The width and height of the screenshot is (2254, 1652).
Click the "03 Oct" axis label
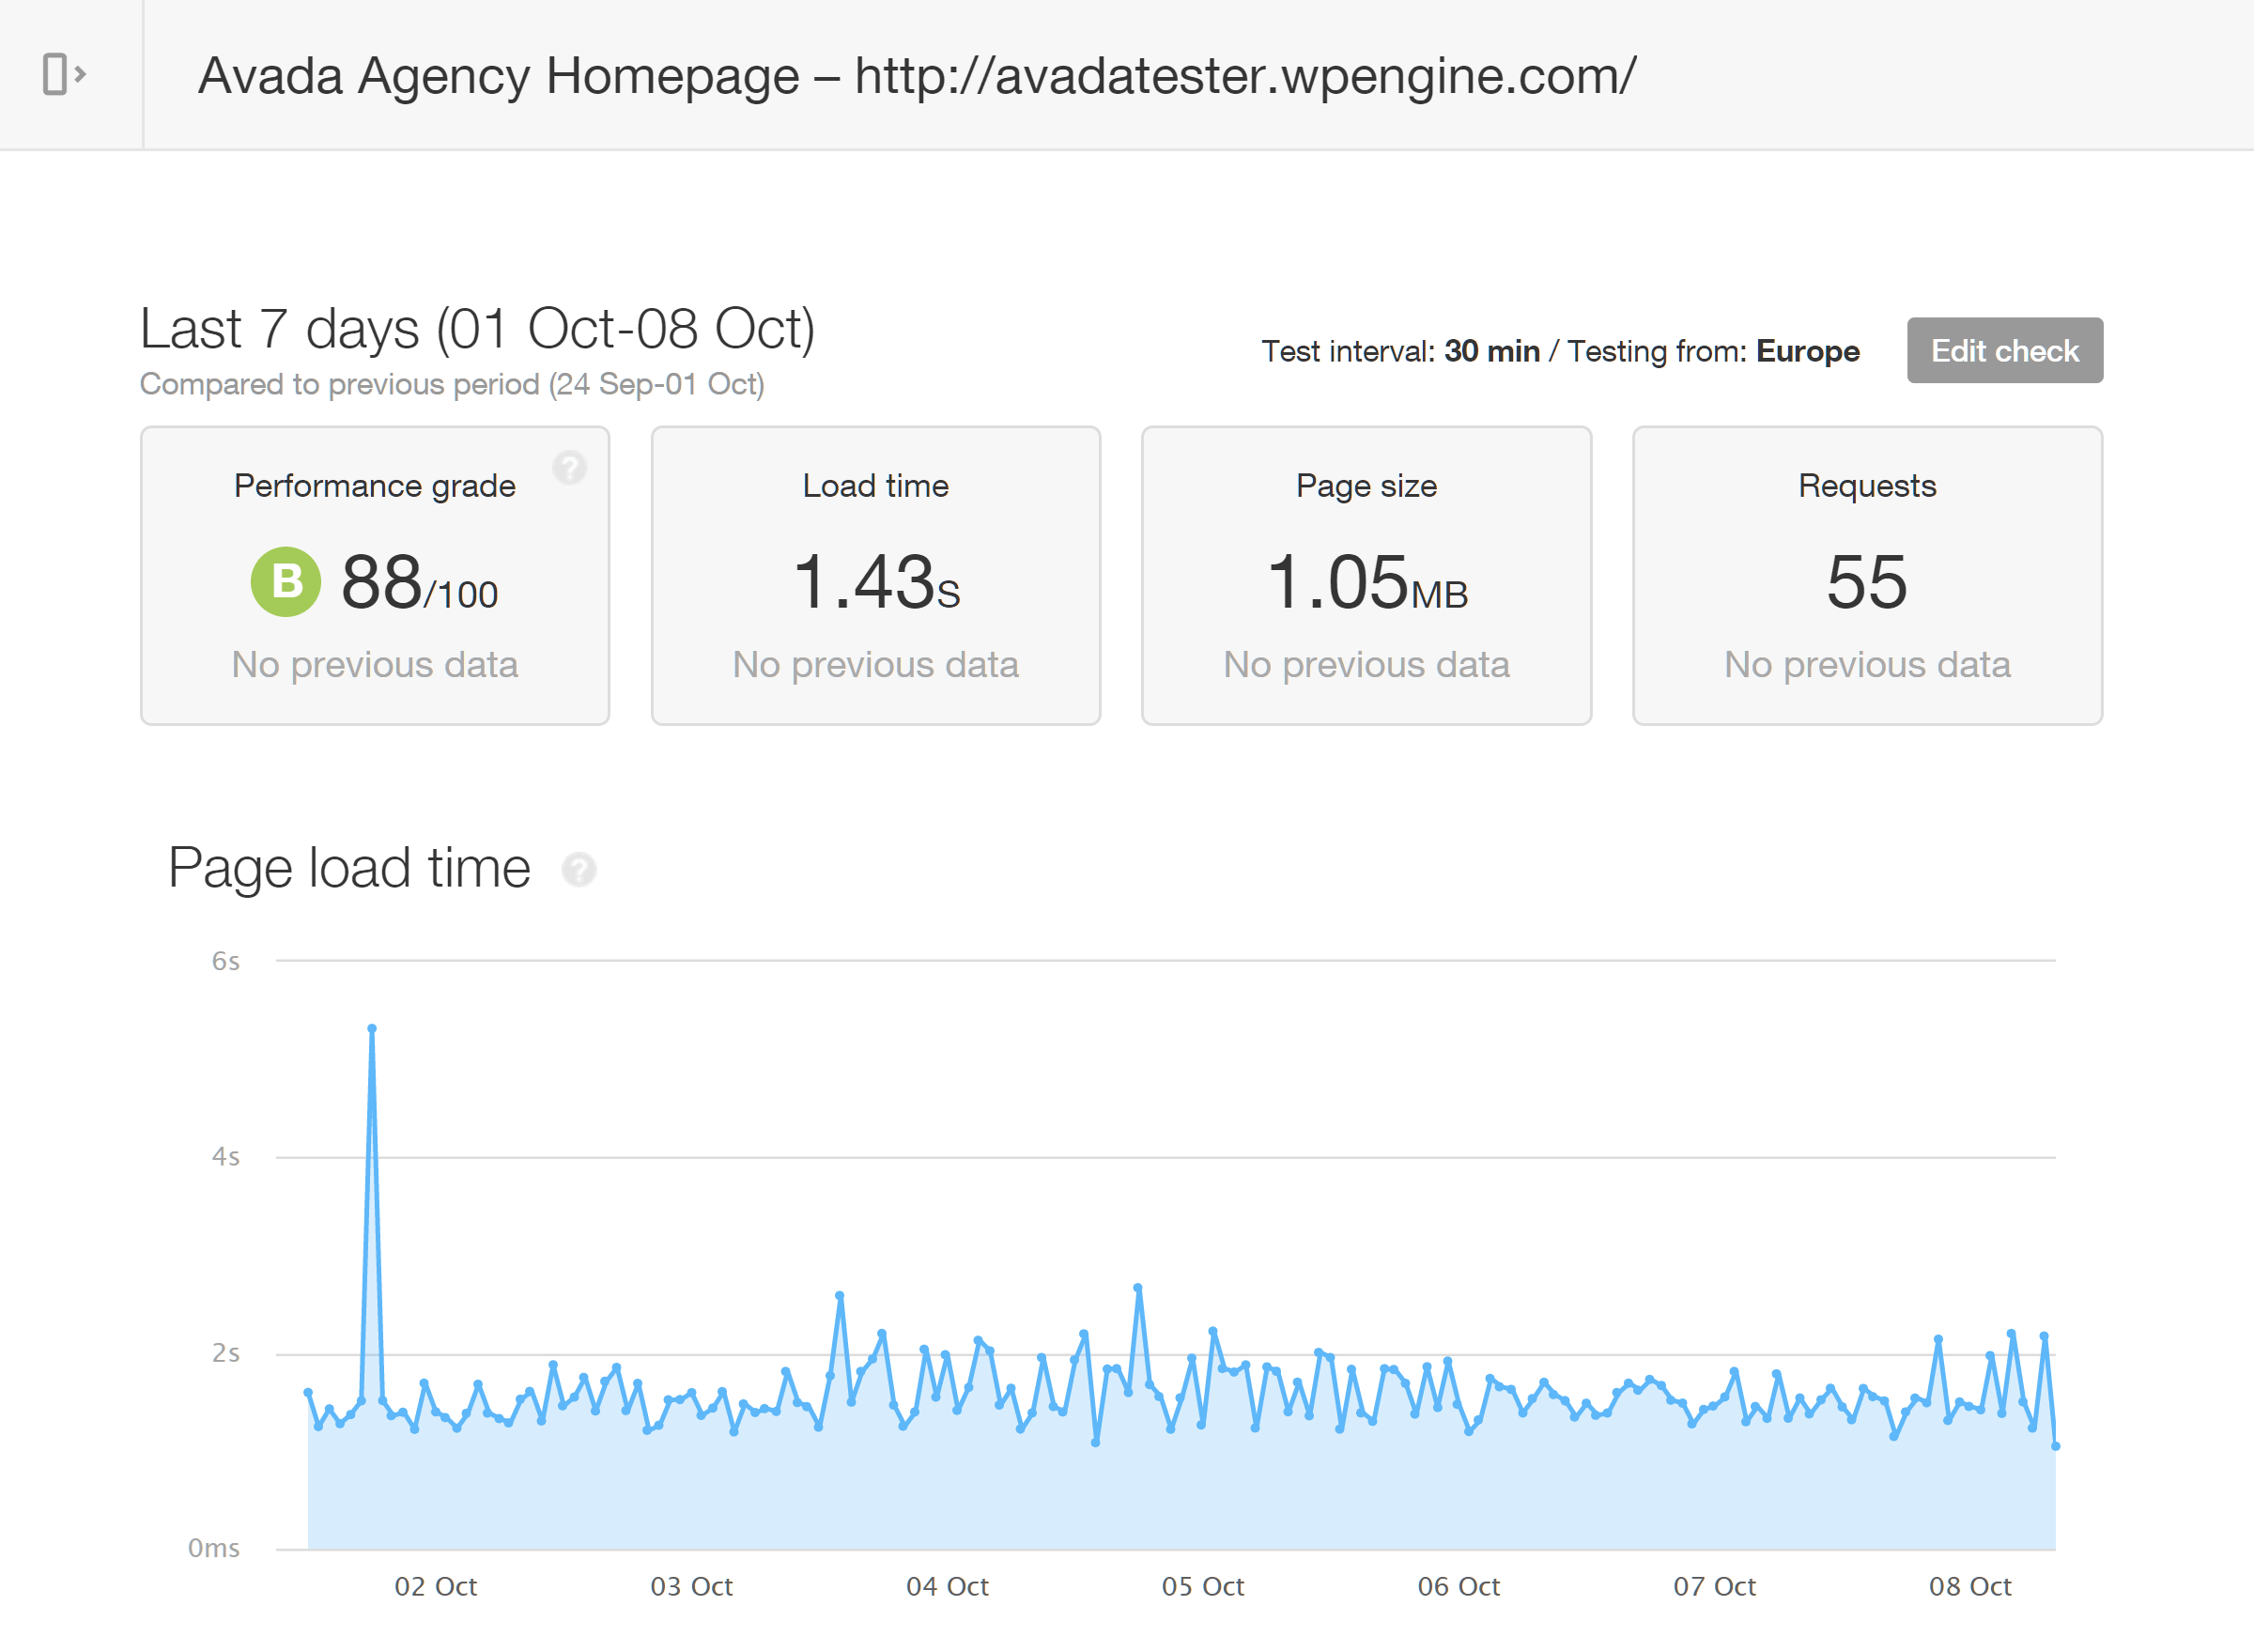pyautogui.click(x=691, y=1586)
